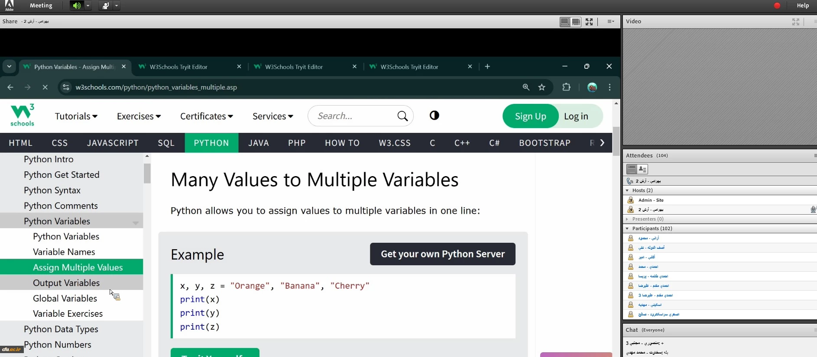
Task: Click the browser bookmark star icon
Action: tap(541, 87)
